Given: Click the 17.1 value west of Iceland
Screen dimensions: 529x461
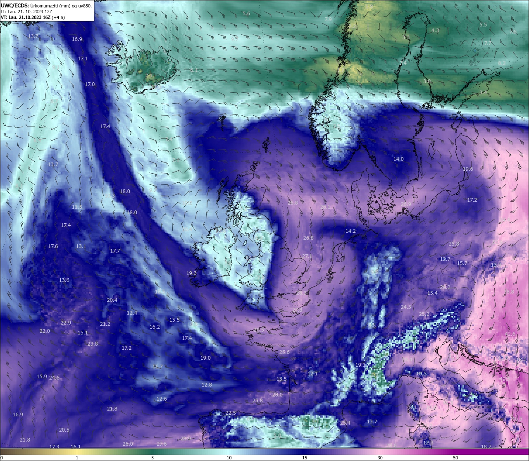Looking at the screenshot, I should (x=83, y=59).
